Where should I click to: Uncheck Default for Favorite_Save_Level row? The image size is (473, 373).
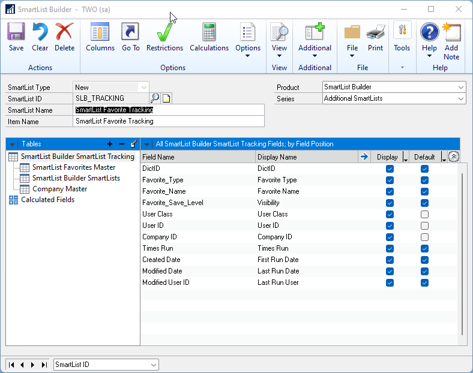click(x=424, y=203)
